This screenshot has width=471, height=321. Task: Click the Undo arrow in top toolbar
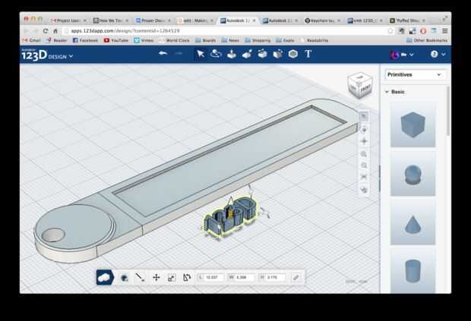click(x=163, y=54)
